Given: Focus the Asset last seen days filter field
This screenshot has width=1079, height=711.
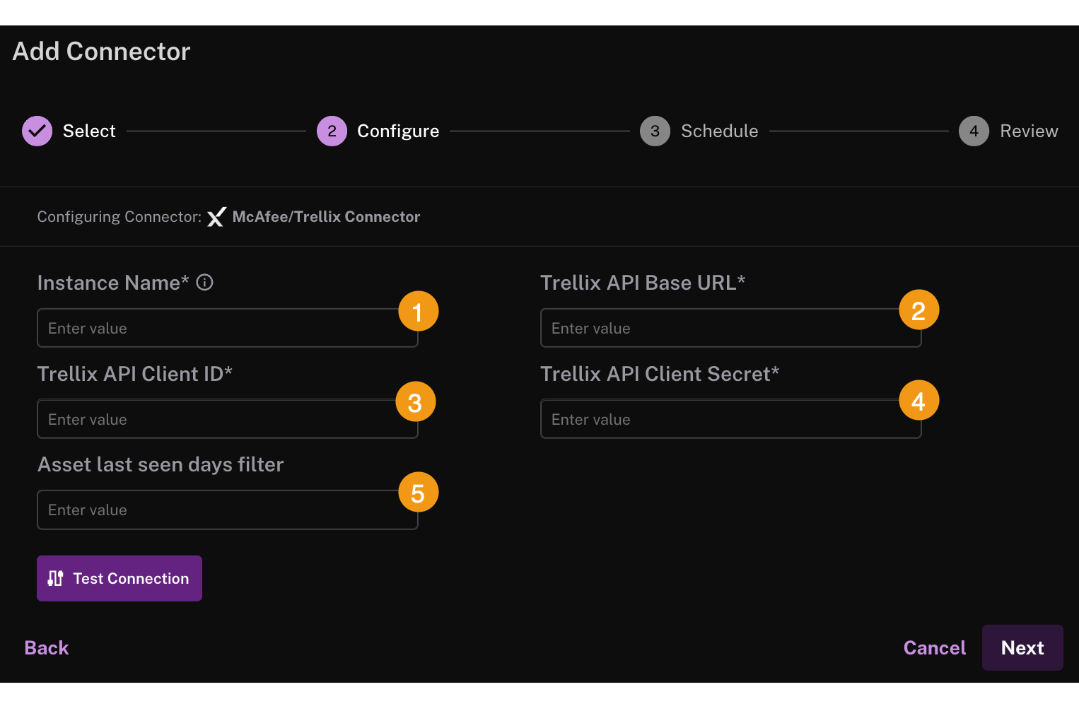Looking at the screenshot, I should pos(228,510).
